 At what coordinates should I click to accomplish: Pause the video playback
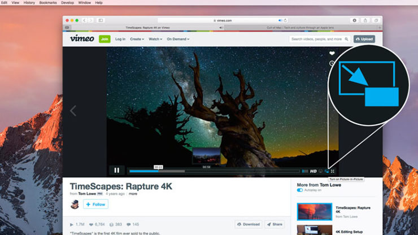pos(117,170)
